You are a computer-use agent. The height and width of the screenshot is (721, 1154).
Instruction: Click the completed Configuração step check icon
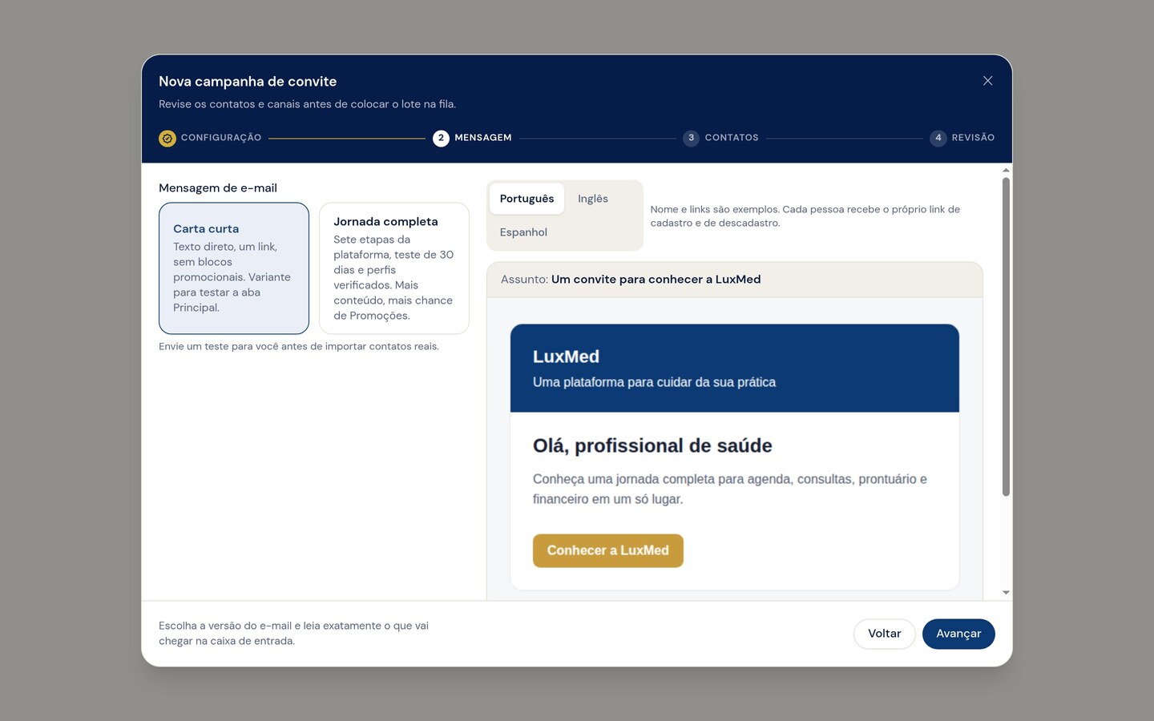167,139
